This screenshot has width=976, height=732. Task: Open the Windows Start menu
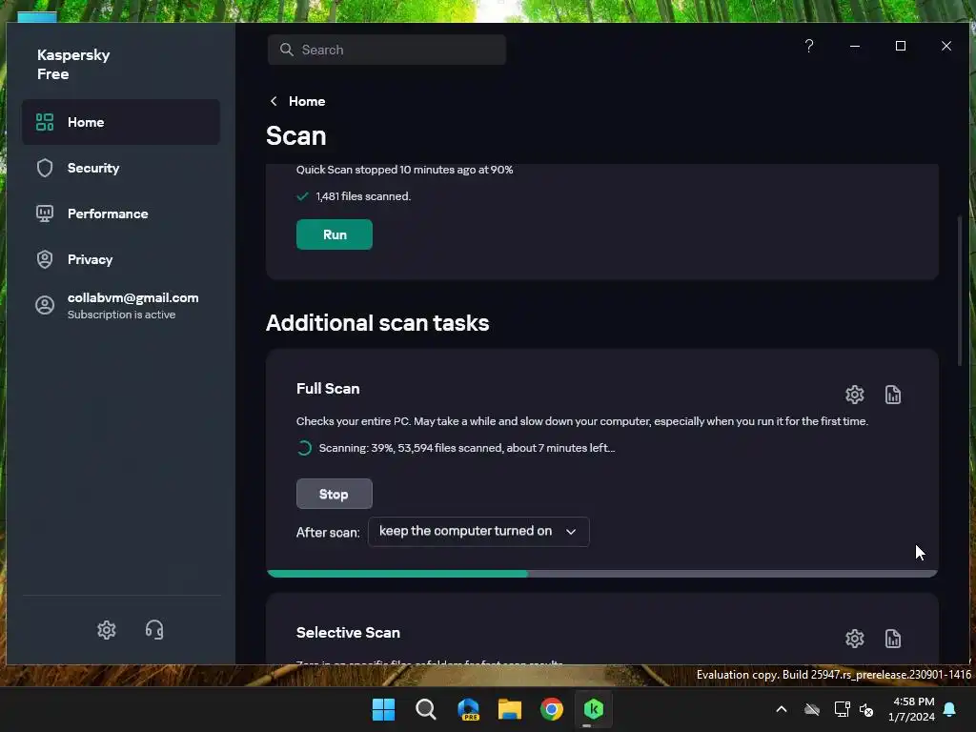click(x=383, y=709)
